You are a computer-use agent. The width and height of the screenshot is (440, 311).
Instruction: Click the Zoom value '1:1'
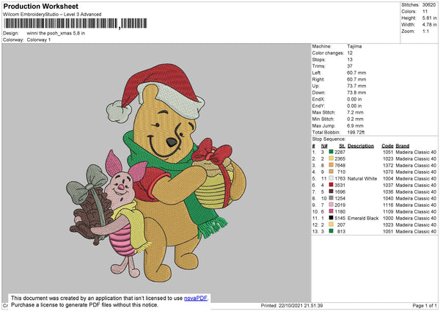(x=425, y=31)
